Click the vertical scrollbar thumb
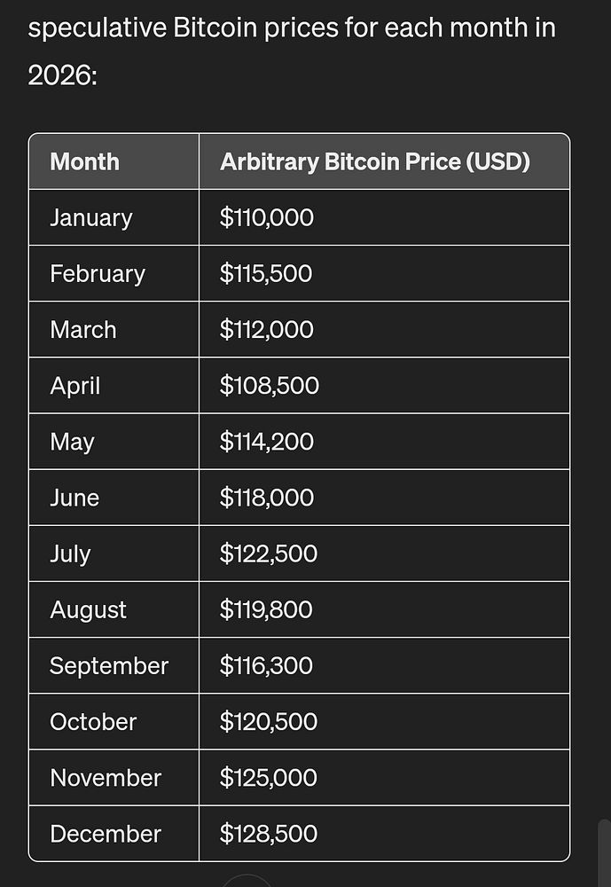Viewport: 611px width, 887px height. tap(604, 852)
